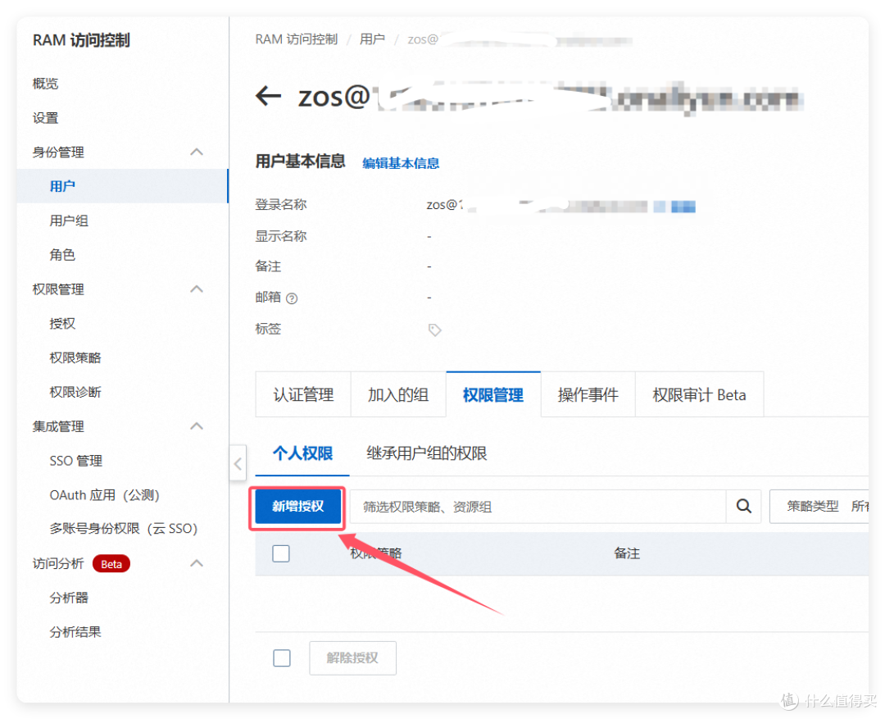
Task: Collapse the 集成管理 sidebar section
Action: point(196,425)
